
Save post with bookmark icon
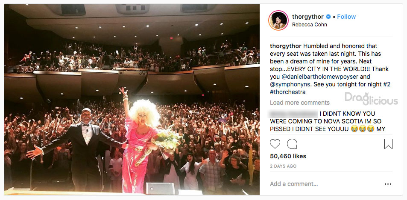pyautogui.click(x=388, y=144)
